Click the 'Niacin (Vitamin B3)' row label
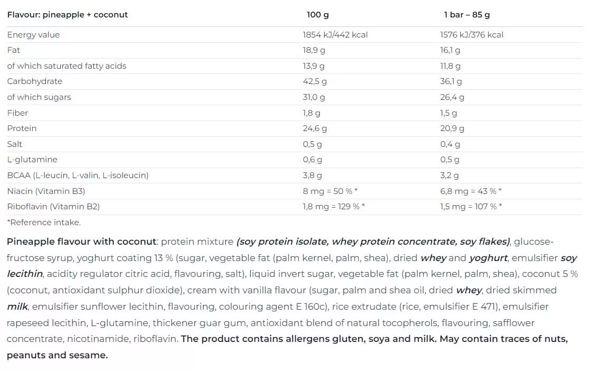This screenshot has width=590, height=371. (x=46, y=191)
